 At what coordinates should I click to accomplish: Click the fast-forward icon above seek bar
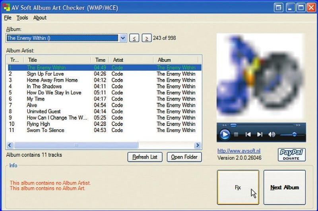tap(298, 125)
